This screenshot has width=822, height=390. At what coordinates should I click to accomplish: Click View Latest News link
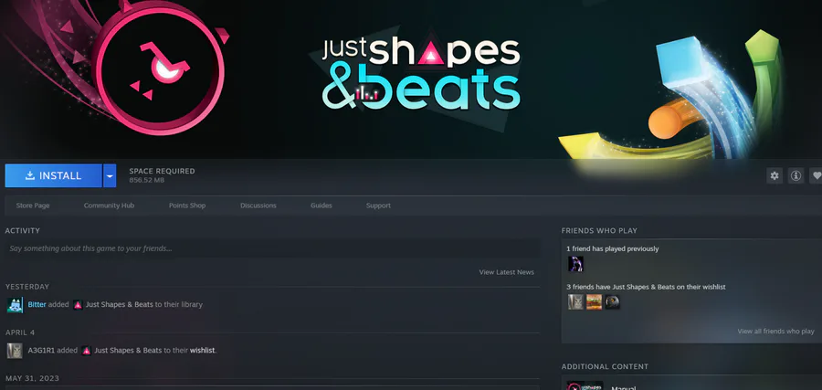point(506,272)
